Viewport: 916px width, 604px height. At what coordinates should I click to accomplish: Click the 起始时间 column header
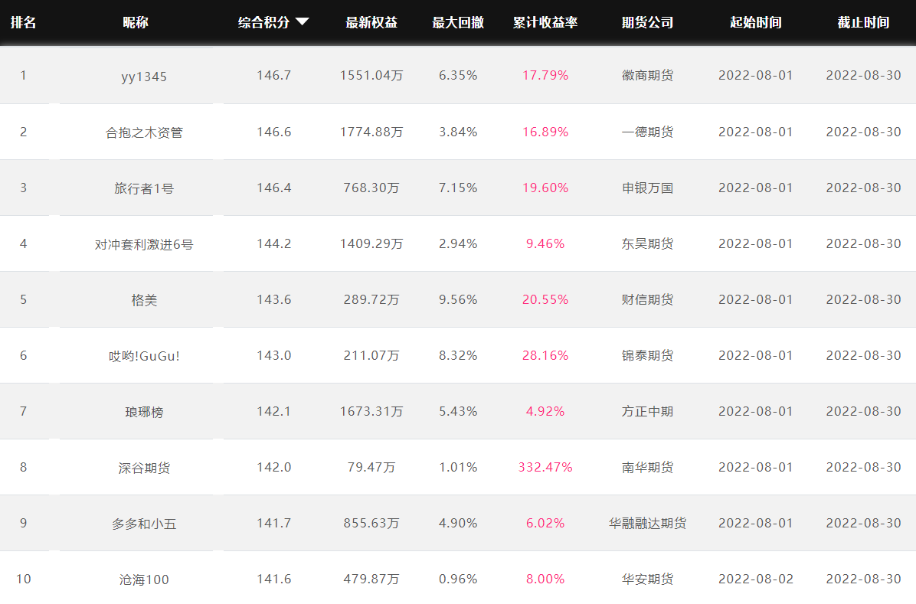pos(756,22)
